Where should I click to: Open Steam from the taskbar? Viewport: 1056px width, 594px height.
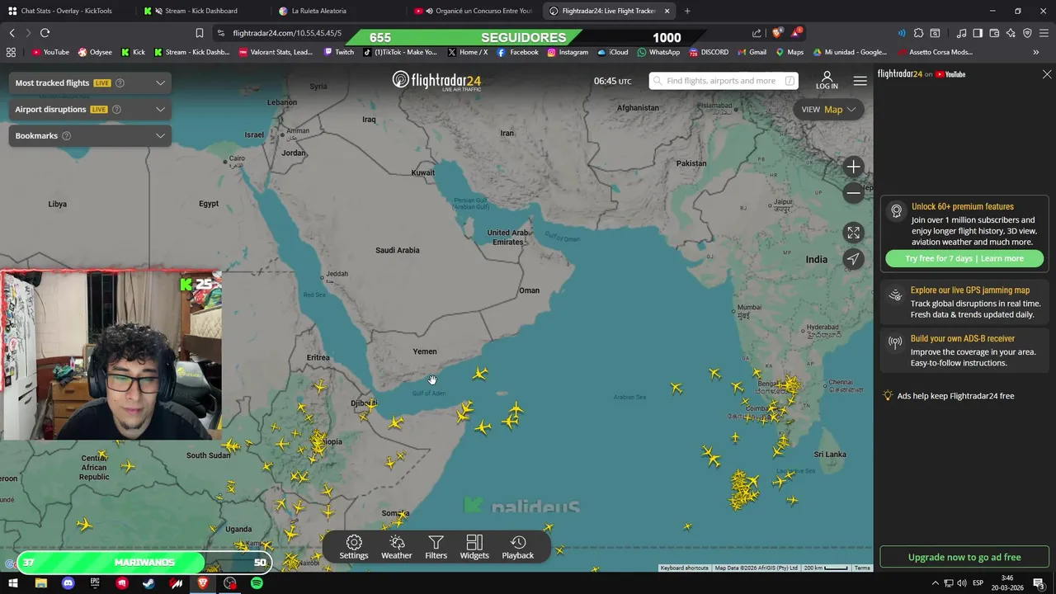tap(148, 583)
